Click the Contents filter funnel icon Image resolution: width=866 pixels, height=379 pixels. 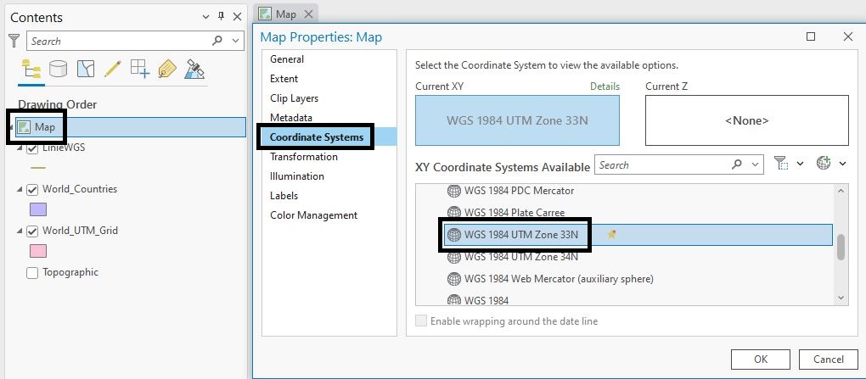[14, 41]
